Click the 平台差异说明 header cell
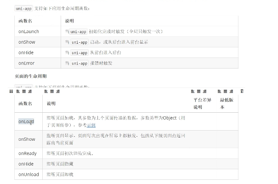 202,103
